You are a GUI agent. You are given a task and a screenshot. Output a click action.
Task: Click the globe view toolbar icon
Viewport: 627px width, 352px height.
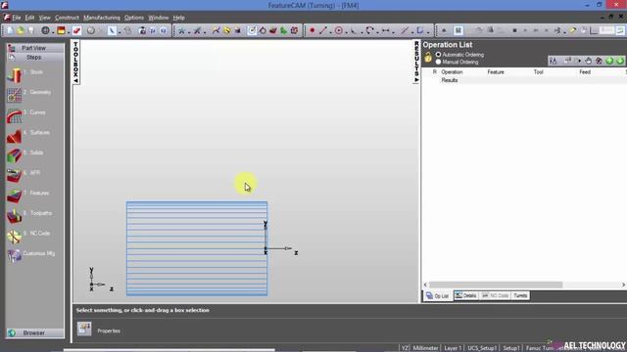point(45,30)
